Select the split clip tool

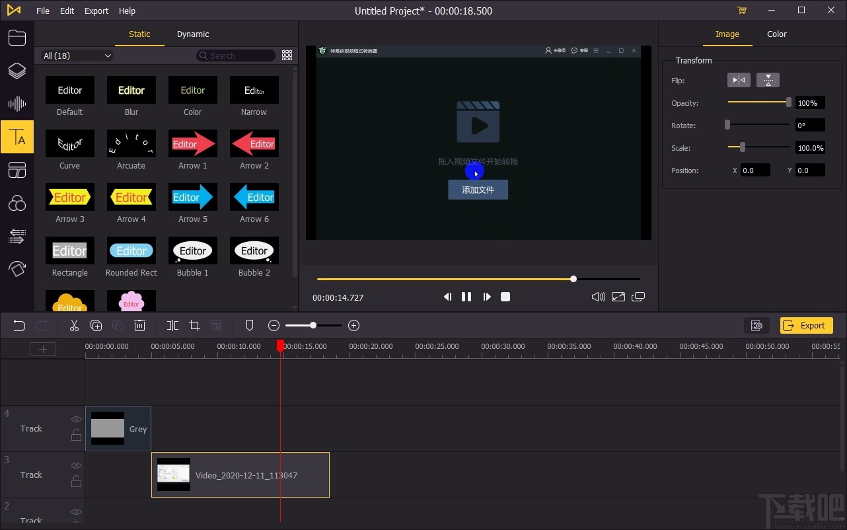point(172,325)
